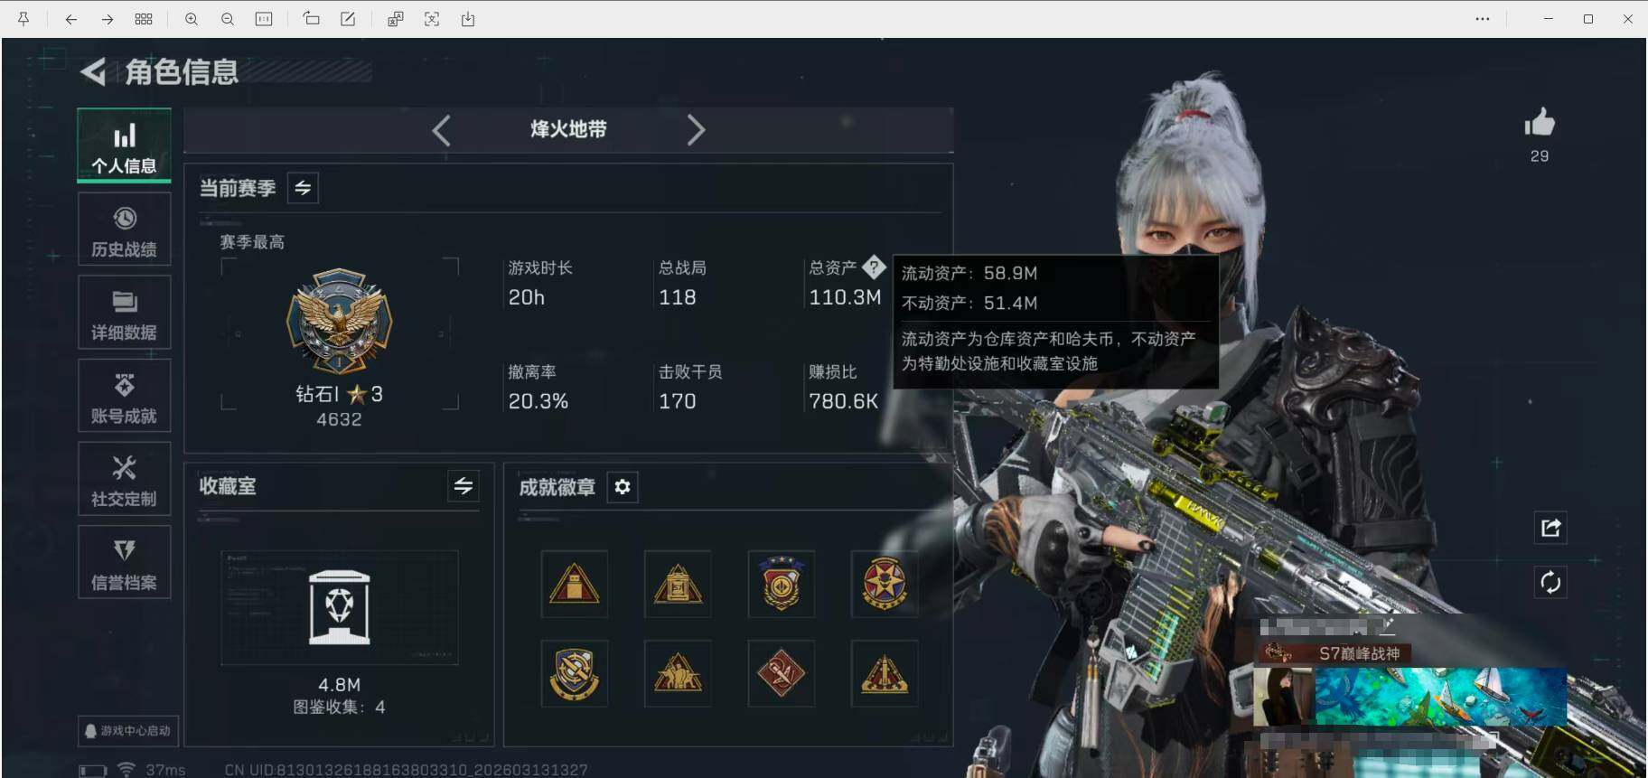Click the 不动资产: 51.4M tooltip line
1648x778 pixels.
pos(969,303)
